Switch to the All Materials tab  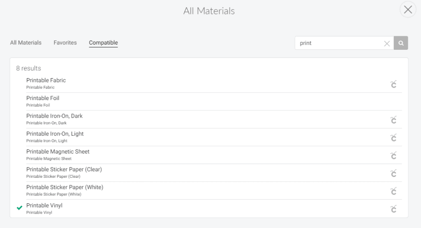pyautogui.click(x=26, y=42)
